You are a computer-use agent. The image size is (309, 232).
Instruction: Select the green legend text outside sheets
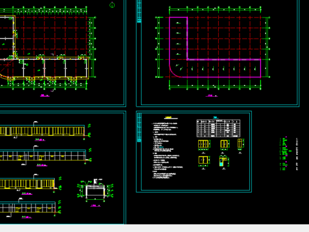[285, 154]
